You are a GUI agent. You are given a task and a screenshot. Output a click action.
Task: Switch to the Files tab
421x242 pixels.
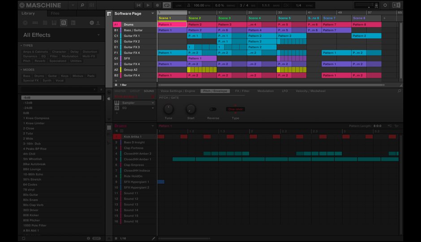(x=55, y=13)
